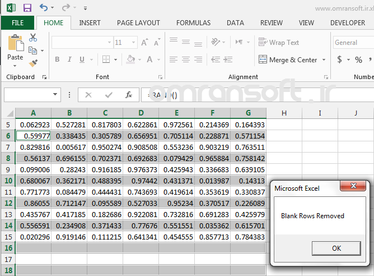Confirm formula entry with checkmark icon

(109, 95)
